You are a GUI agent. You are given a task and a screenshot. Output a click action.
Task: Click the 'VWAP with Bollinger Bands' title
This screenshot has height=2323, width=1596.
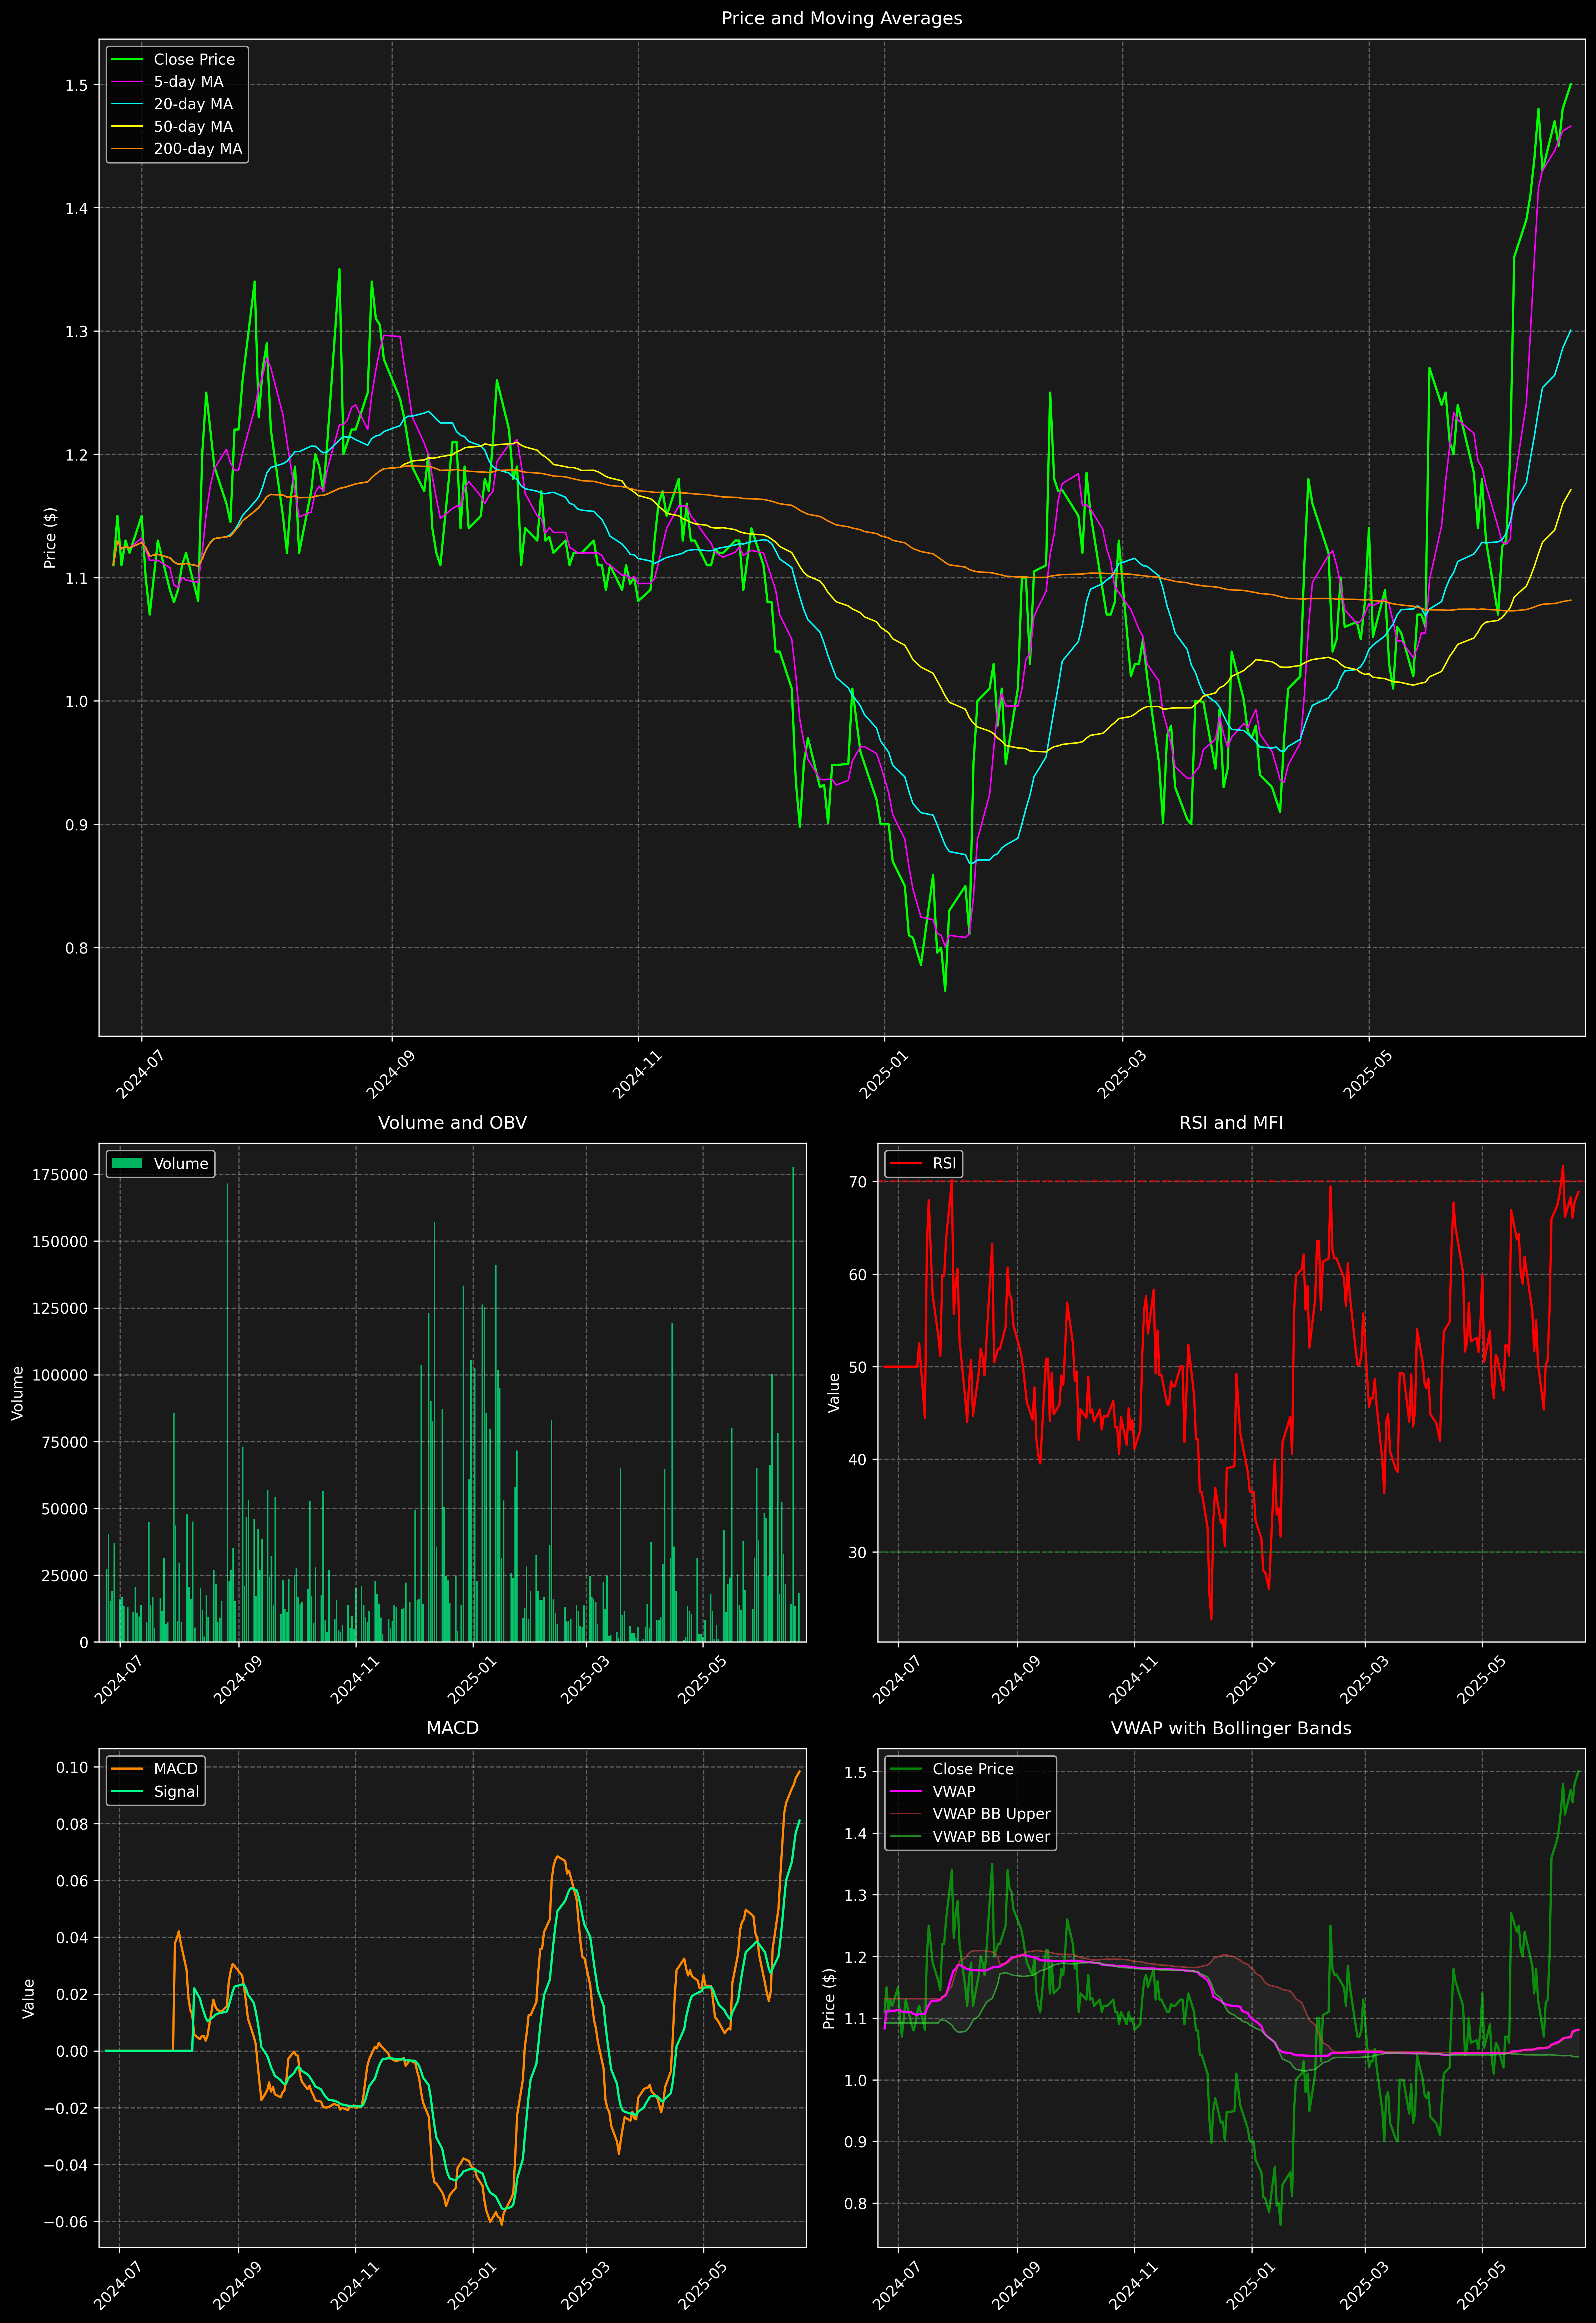pyautogui.click(x=1231, y=1728)
